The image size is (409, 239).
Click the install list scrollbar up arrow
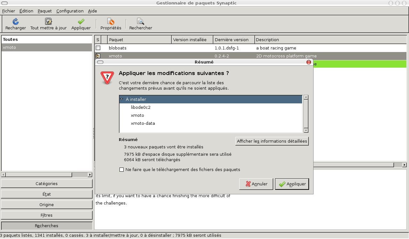tap(306, 97)
